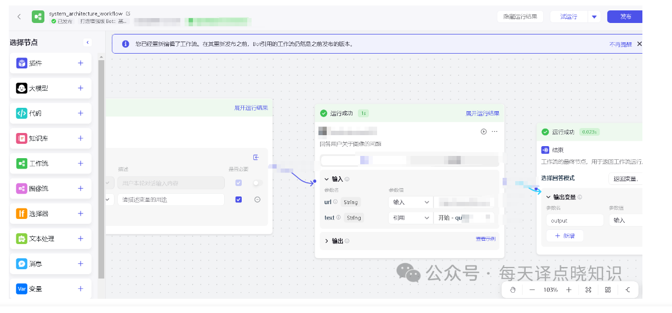
Task: Add a 选择器 node with plus
Action: 81,213
